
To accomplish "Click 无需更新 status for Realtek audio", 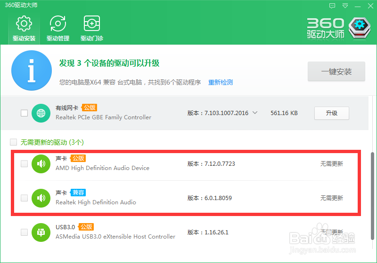I will coord(332,198).
